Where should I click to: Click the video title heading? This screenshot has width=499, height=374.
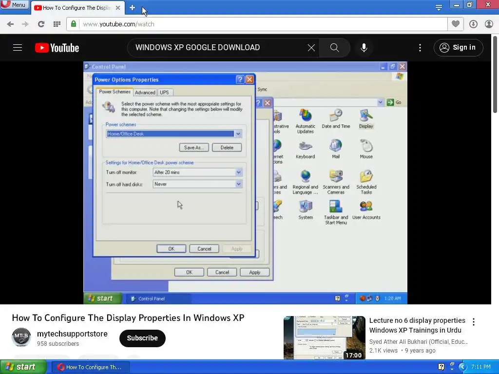pyautogui.click(x=128, y=318)
